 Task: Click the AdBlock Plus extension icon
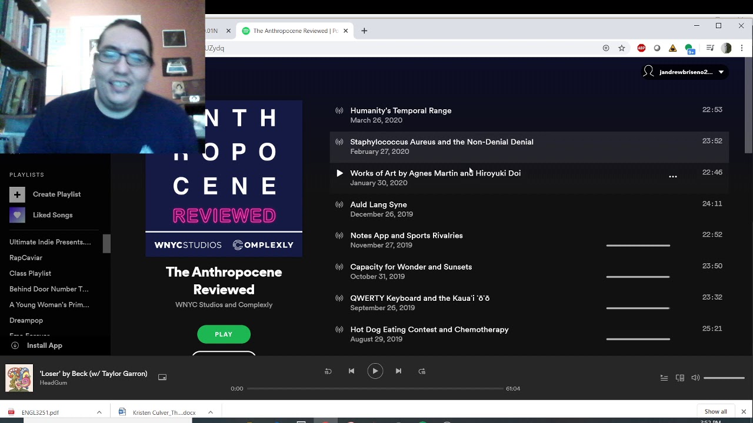point(641,48)
